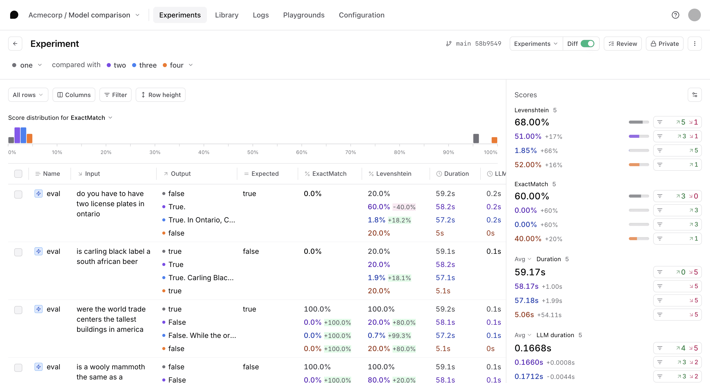
Task: Turn off the Diff toggle switch
Action: (x=587, y=44)
